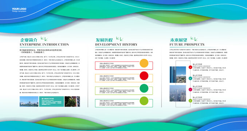
Task: Click the leaf arrows beside 发展历程
Action: point(119,39)
